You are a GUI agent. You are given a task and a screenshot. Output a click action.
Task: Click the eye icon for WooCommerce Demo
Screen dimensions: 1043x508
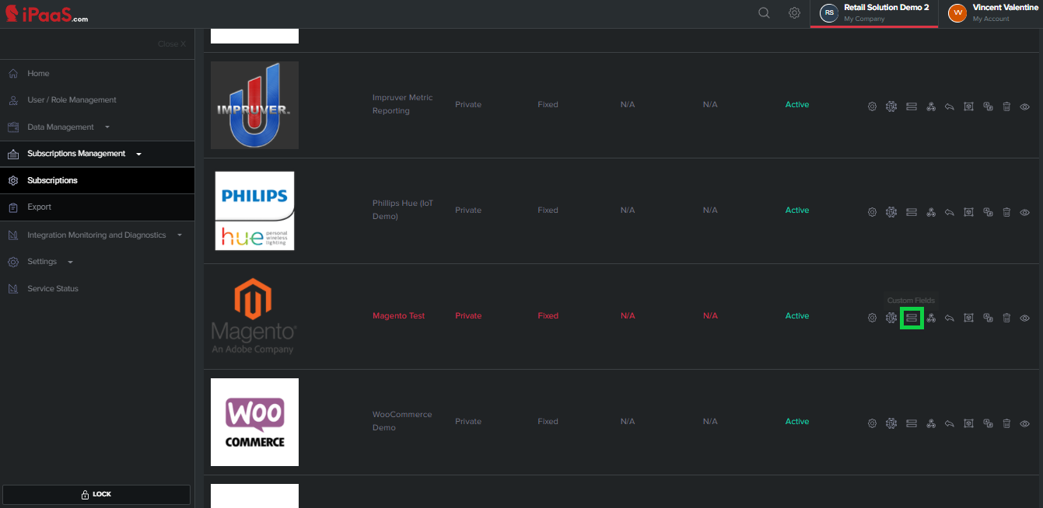pyautogui.click(x=1025, y=423)
